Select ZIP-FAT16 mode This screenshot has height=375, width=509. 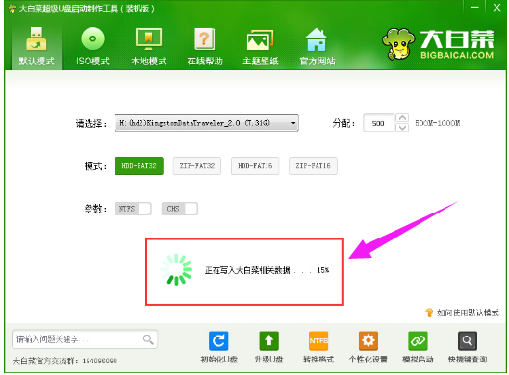click(x=313, y=166)
